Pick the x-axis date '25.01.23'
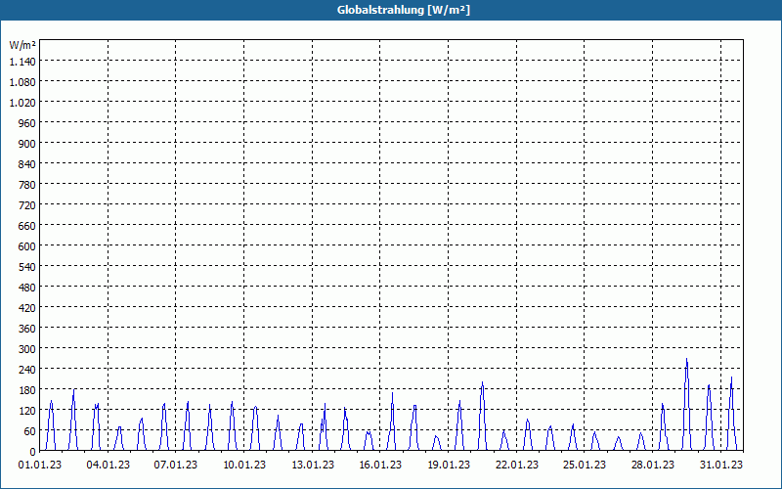The width and height of the screenshot is (782, 489). tap(584, 466)
